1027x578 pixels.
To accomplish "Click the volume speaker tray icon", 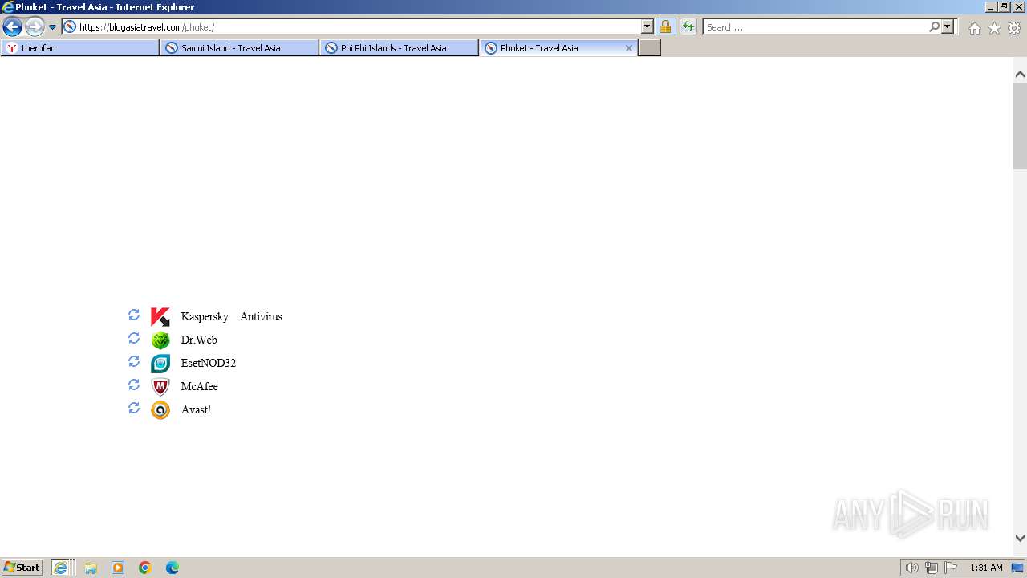I will 911,568.
